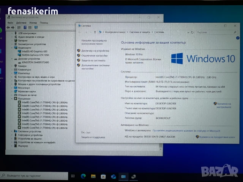
Task: Open Защита и поддръжка link
Action: tap(93, 137)
